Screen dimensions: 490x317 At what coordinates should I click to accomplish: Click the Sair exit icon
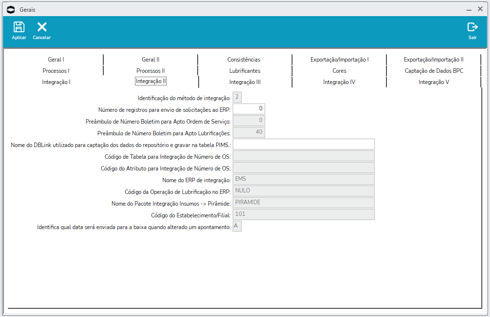click(472, 27)
